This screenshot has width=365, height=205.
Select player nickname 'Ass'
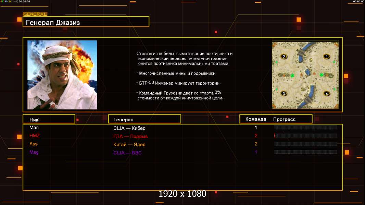point(34,144)
